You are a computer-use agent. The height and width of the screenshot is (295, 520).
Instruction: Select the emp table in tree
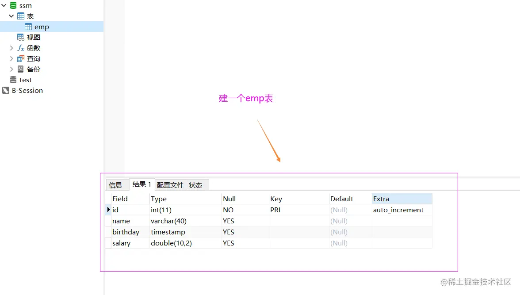click(52, 27)
